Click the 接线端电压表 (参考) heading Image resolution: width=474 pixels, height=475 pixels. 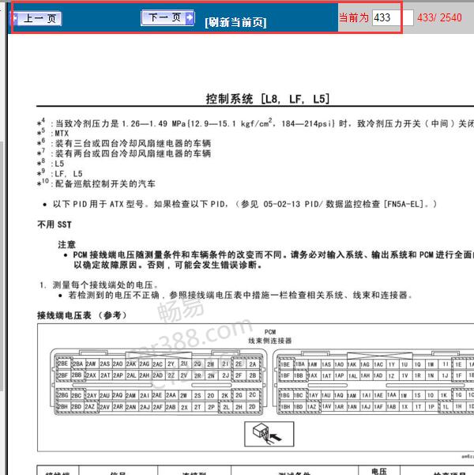coord(82,315)
